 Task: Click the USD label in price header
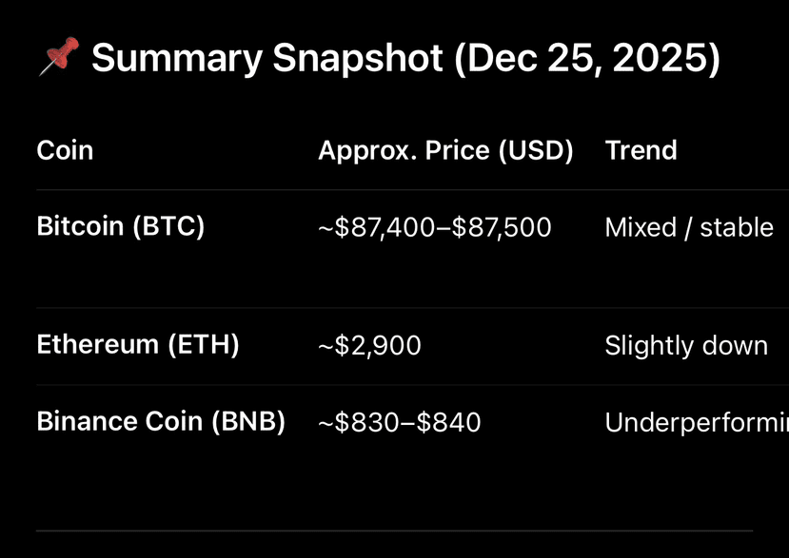535,150
